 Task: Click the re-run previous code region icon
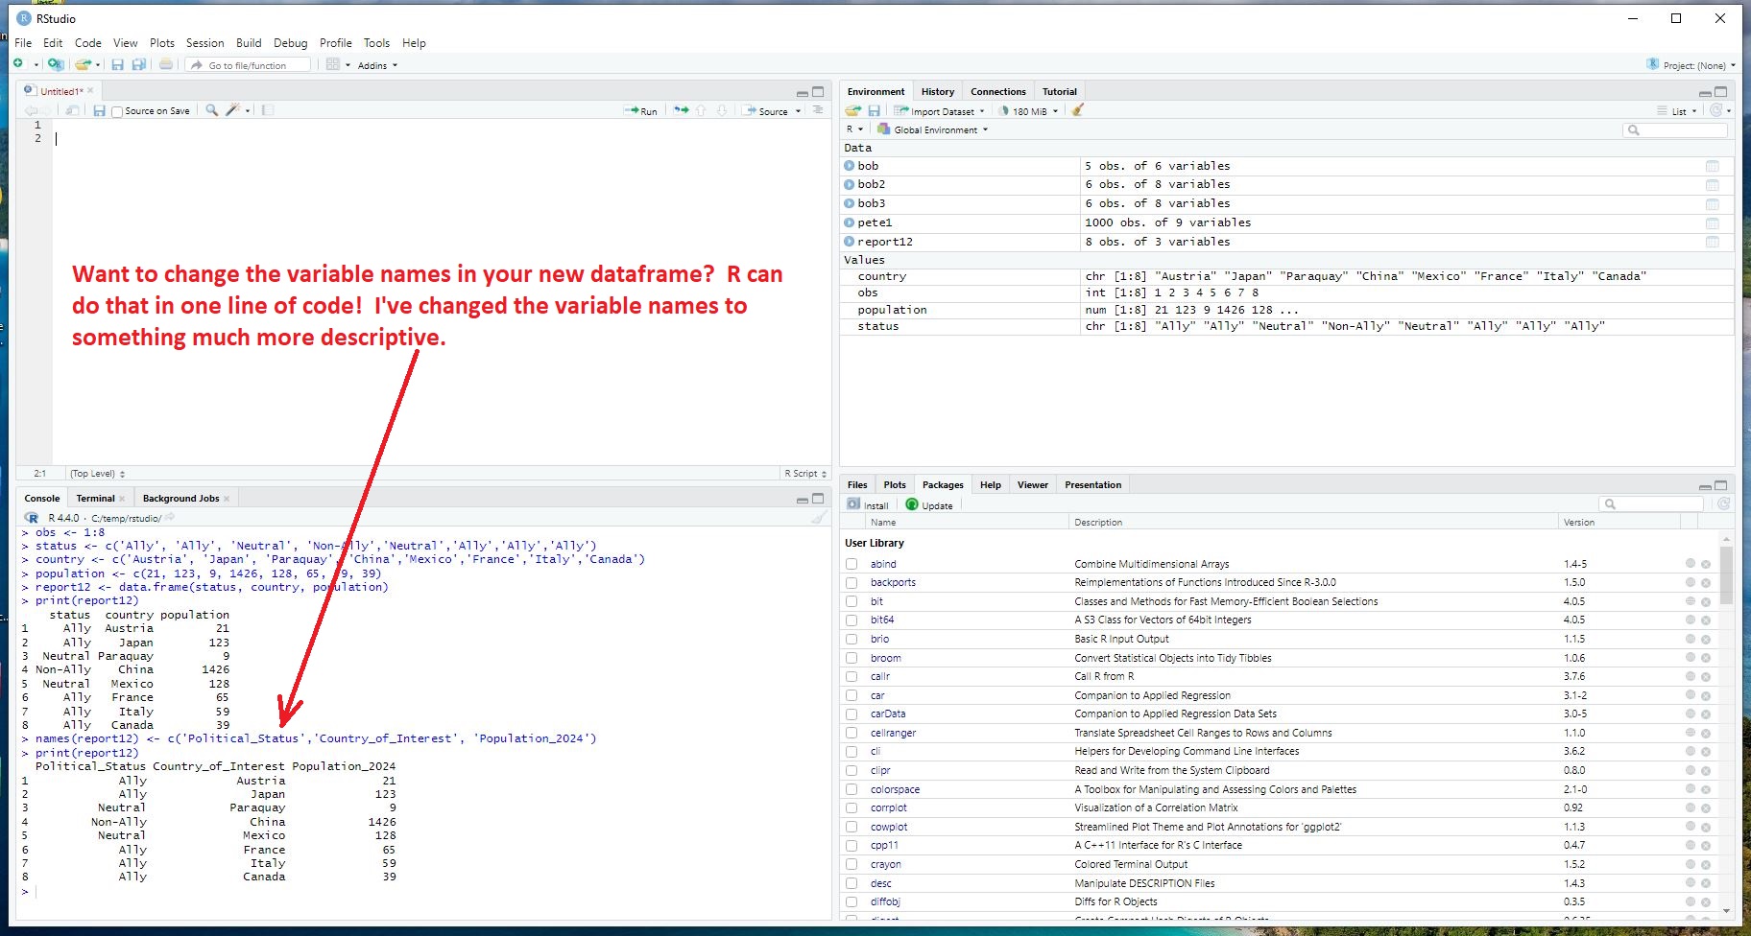(681, 110)
